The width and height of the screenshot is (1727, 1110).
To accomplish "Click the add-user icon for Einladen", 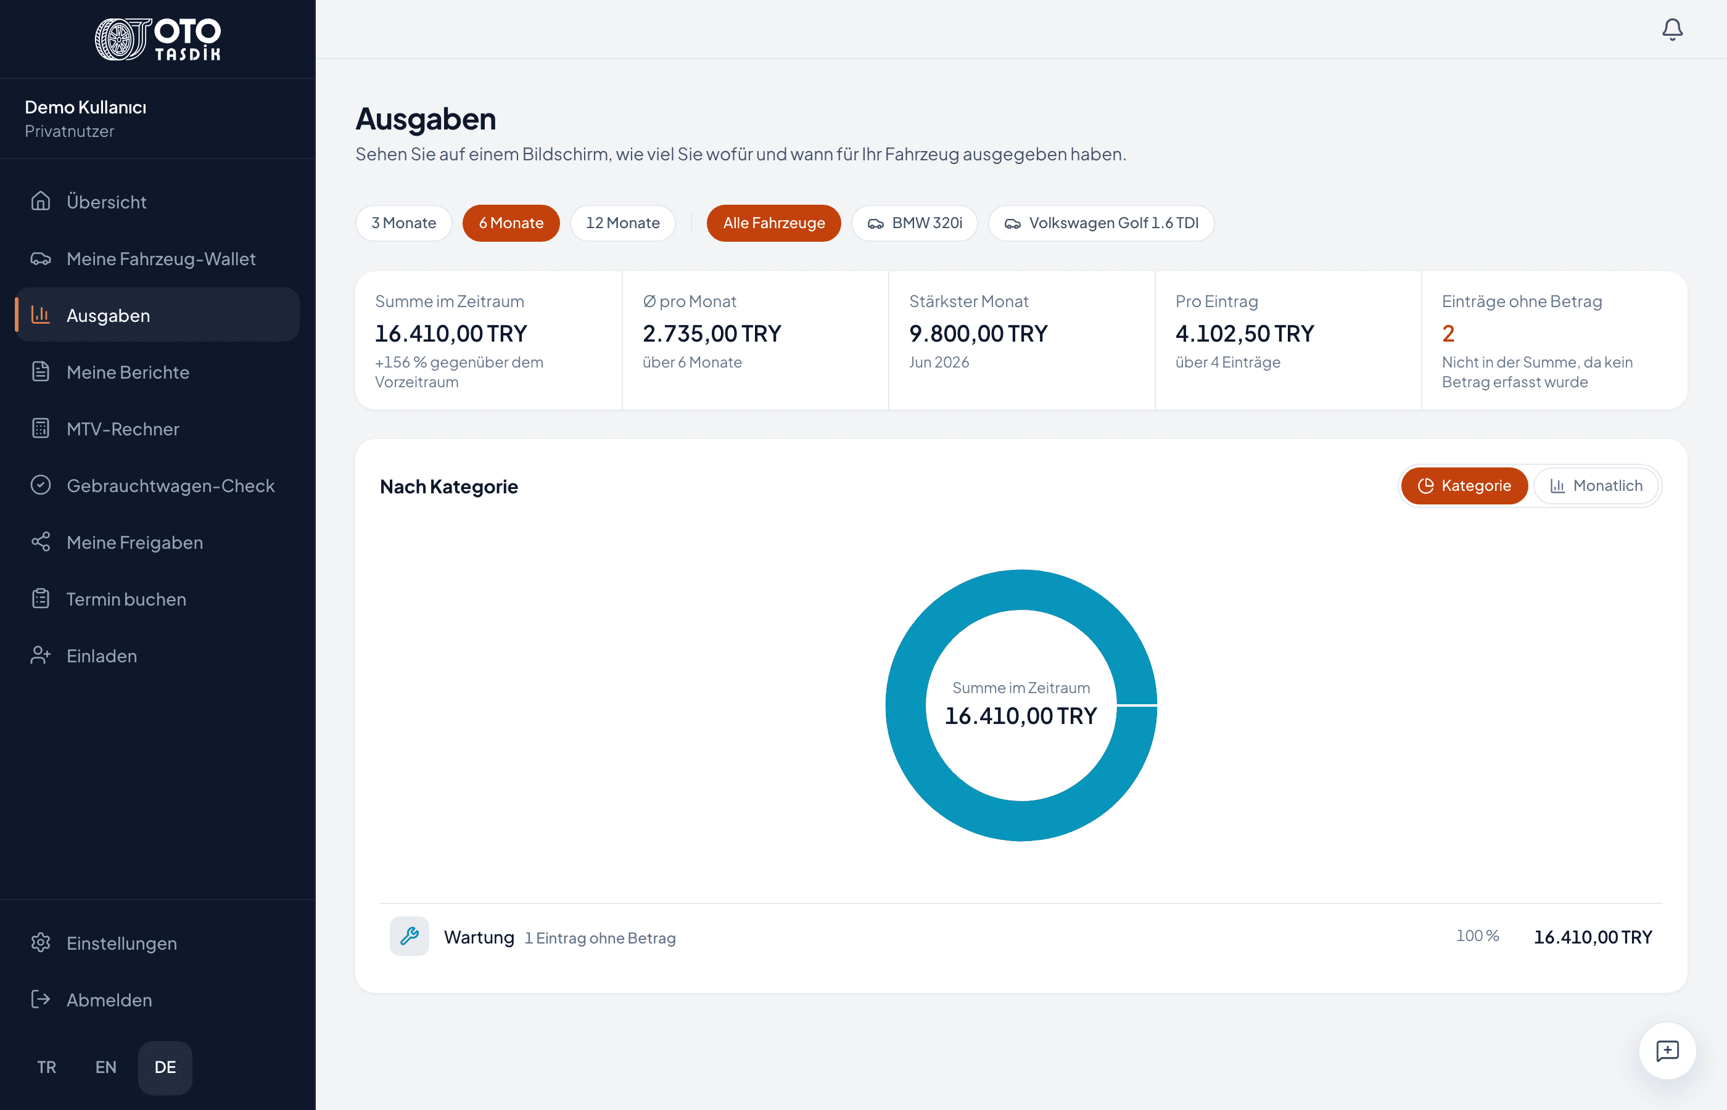I will pos(41,655).
